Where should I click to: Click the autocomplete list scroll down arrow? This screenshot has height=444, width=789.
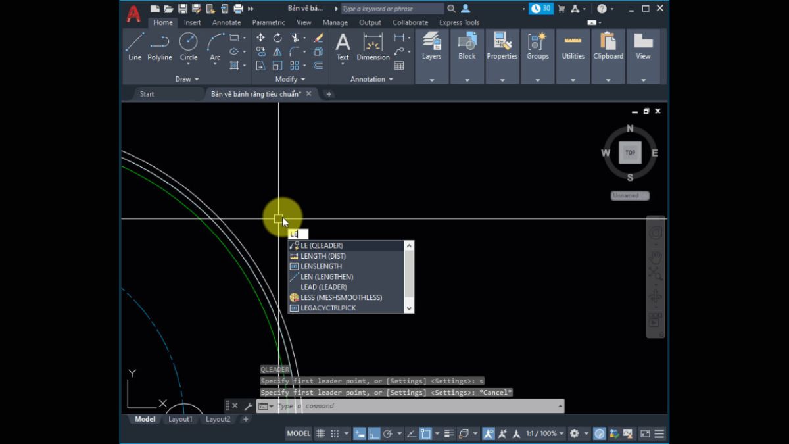tap(409, 308)
